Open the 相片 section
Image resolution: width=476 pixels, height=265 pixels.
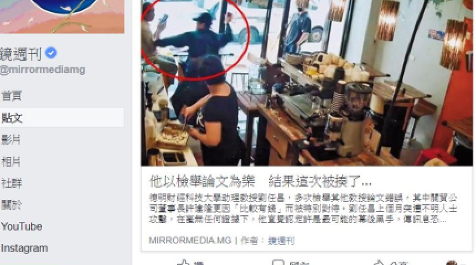(x=11, y=161)
